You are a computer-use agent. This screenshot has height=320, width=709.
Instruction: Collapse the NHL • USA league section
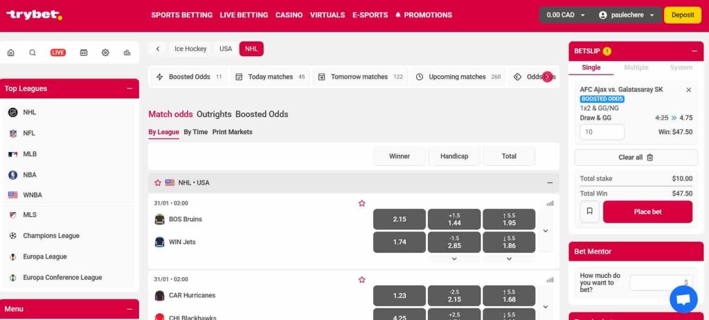pyautogui.click(x=550, y=182)
